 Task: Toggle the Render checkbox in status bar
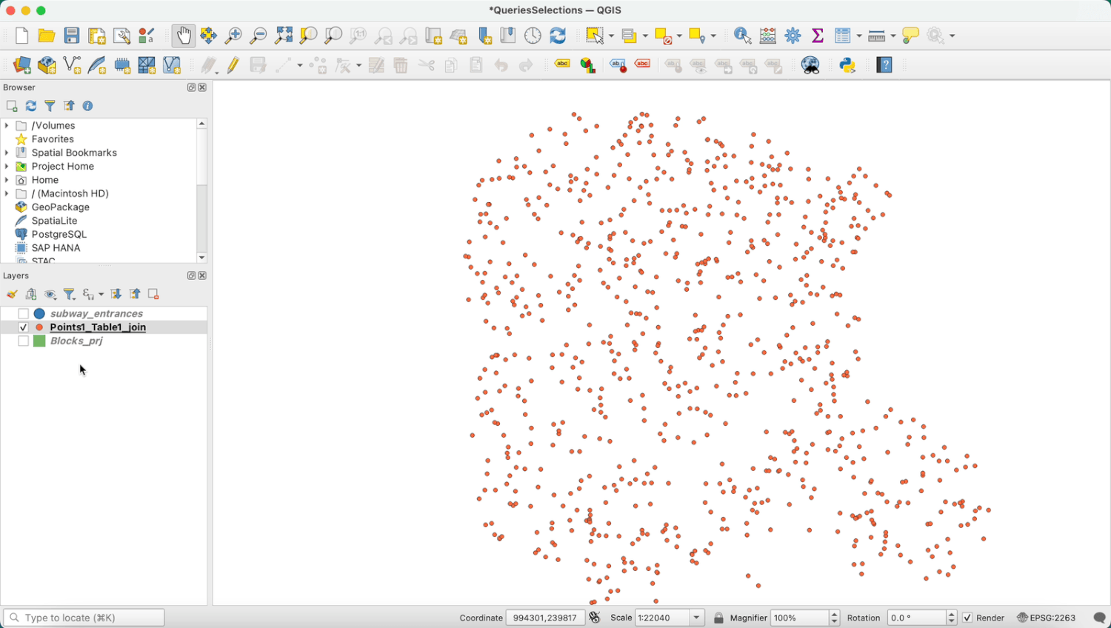pyautogui.click(x=968, y=617)
